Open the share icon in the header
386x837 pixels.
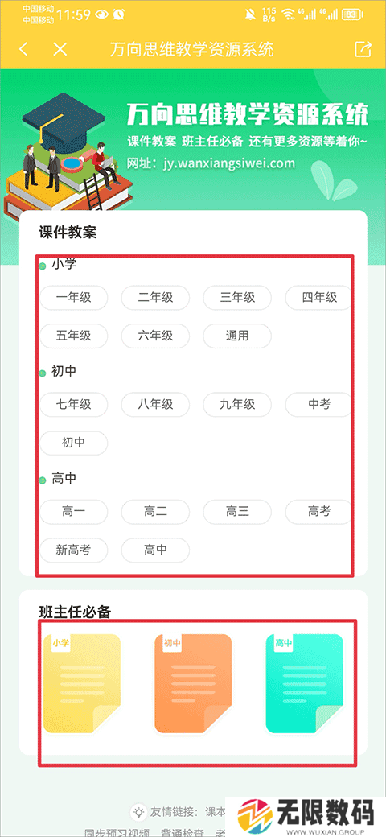363,49
